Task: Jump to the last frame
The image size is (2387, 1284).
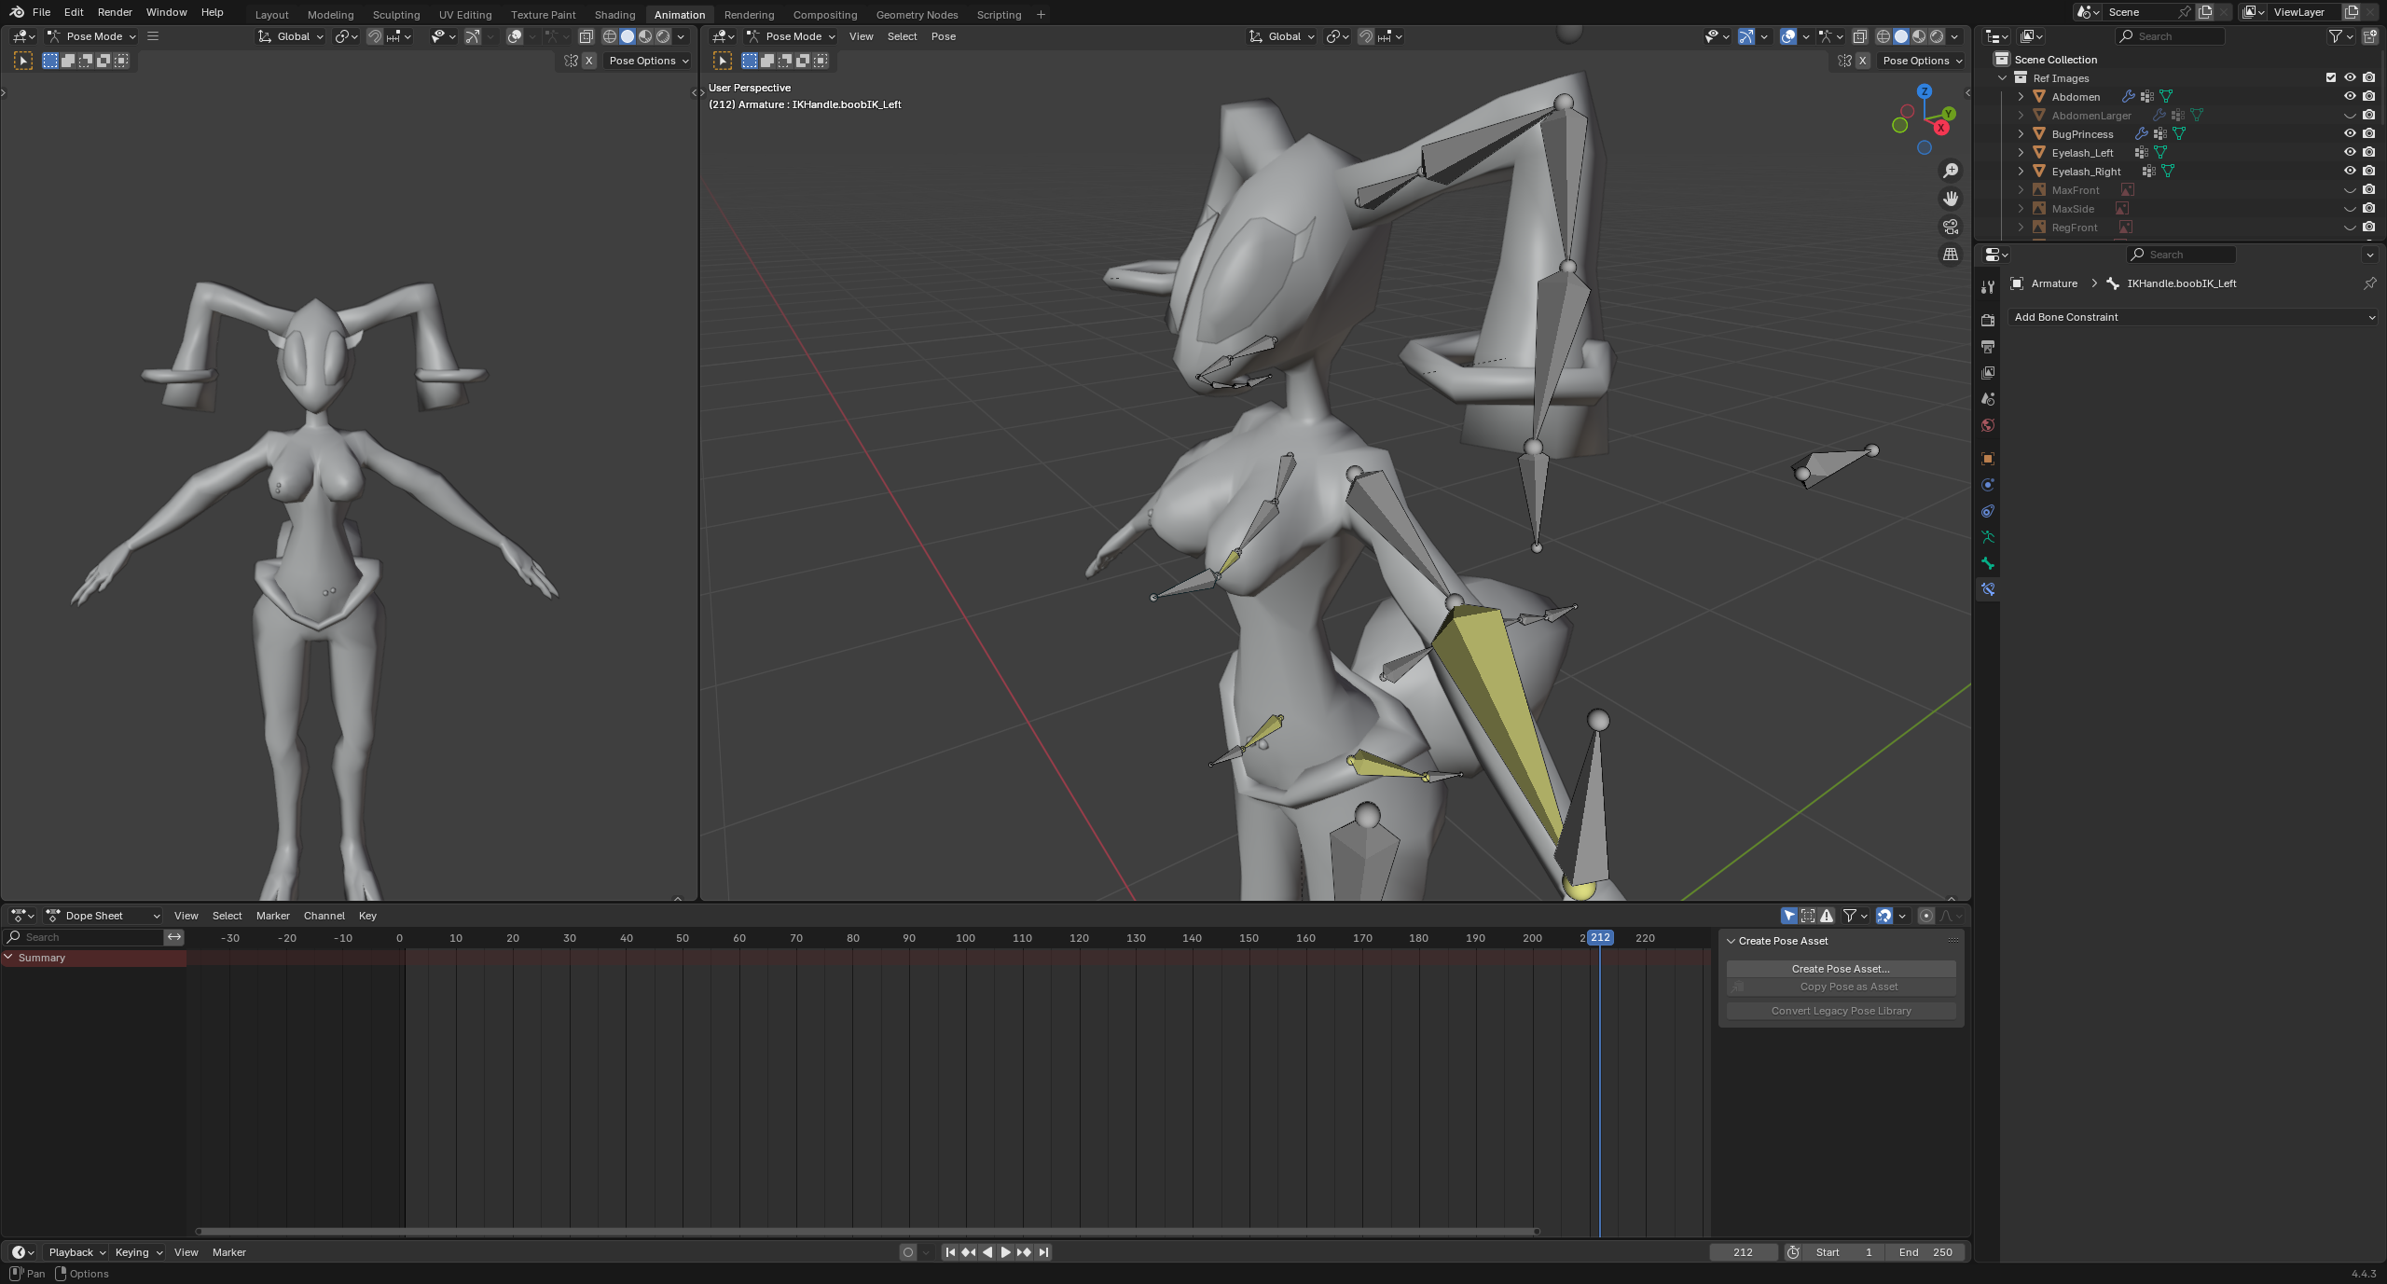Action: point(1043,1252)
